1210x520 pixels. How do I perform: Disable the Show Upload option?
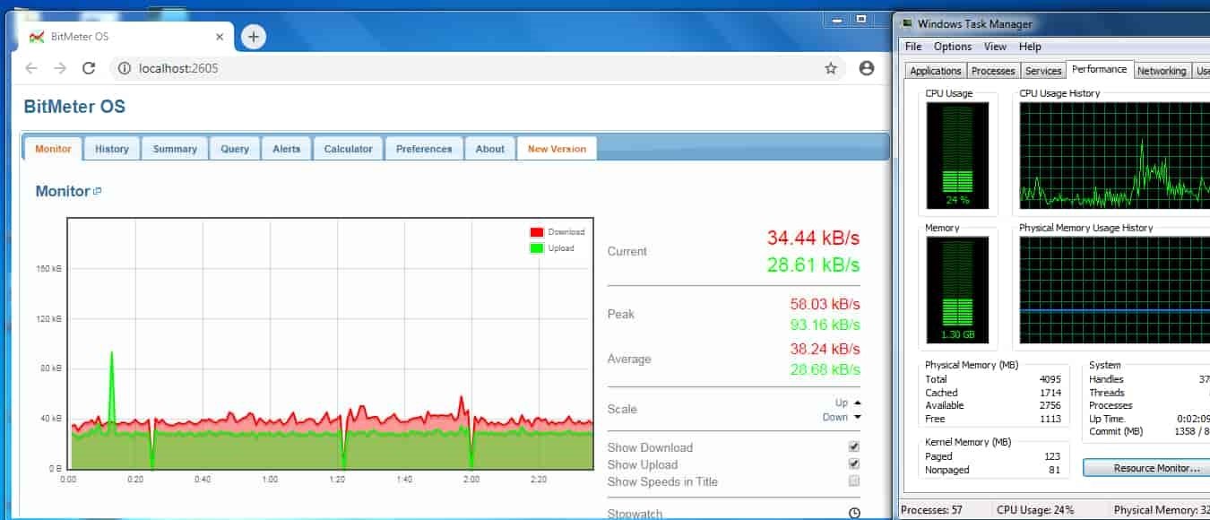point(852,464)
